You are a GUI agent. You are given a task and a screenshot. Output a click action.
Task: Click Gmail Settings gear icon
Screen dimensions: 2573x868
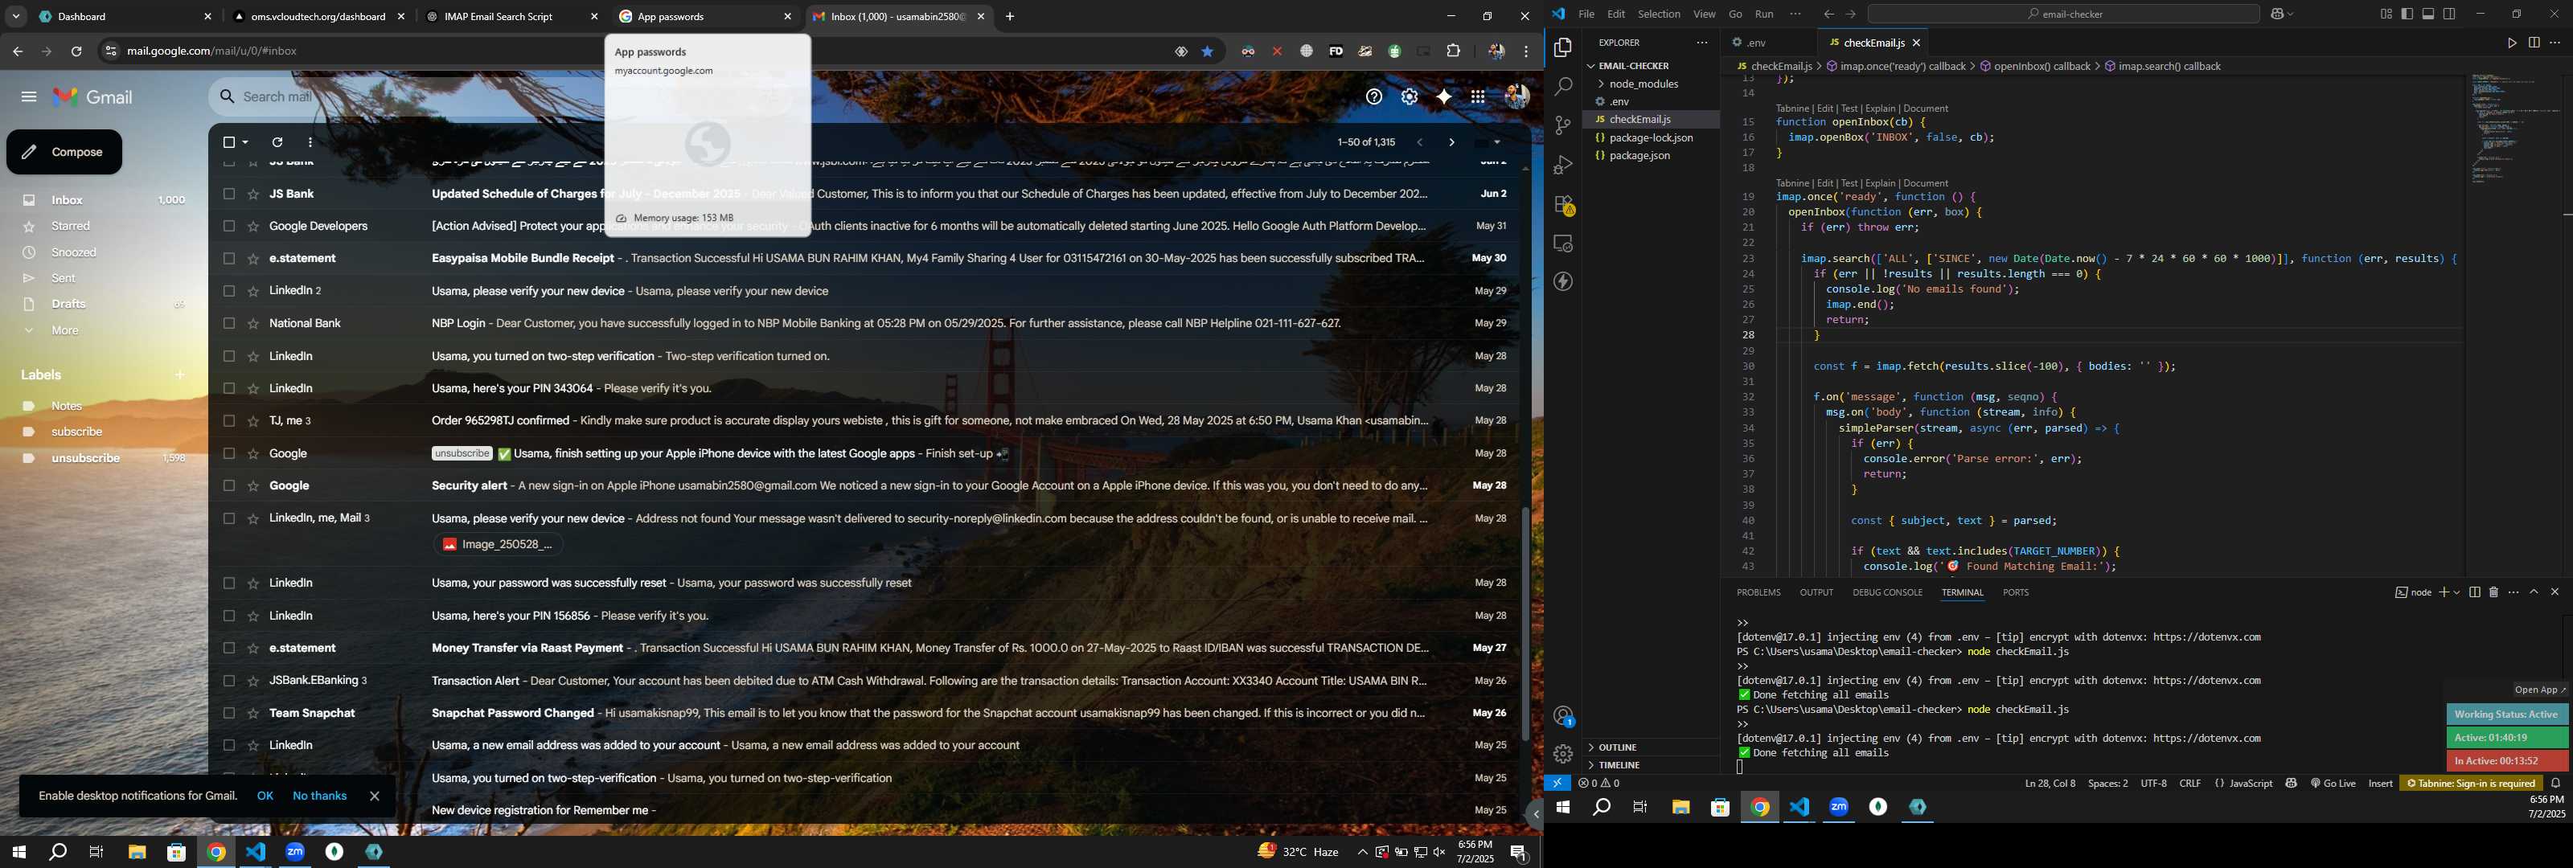(1410, 97)
